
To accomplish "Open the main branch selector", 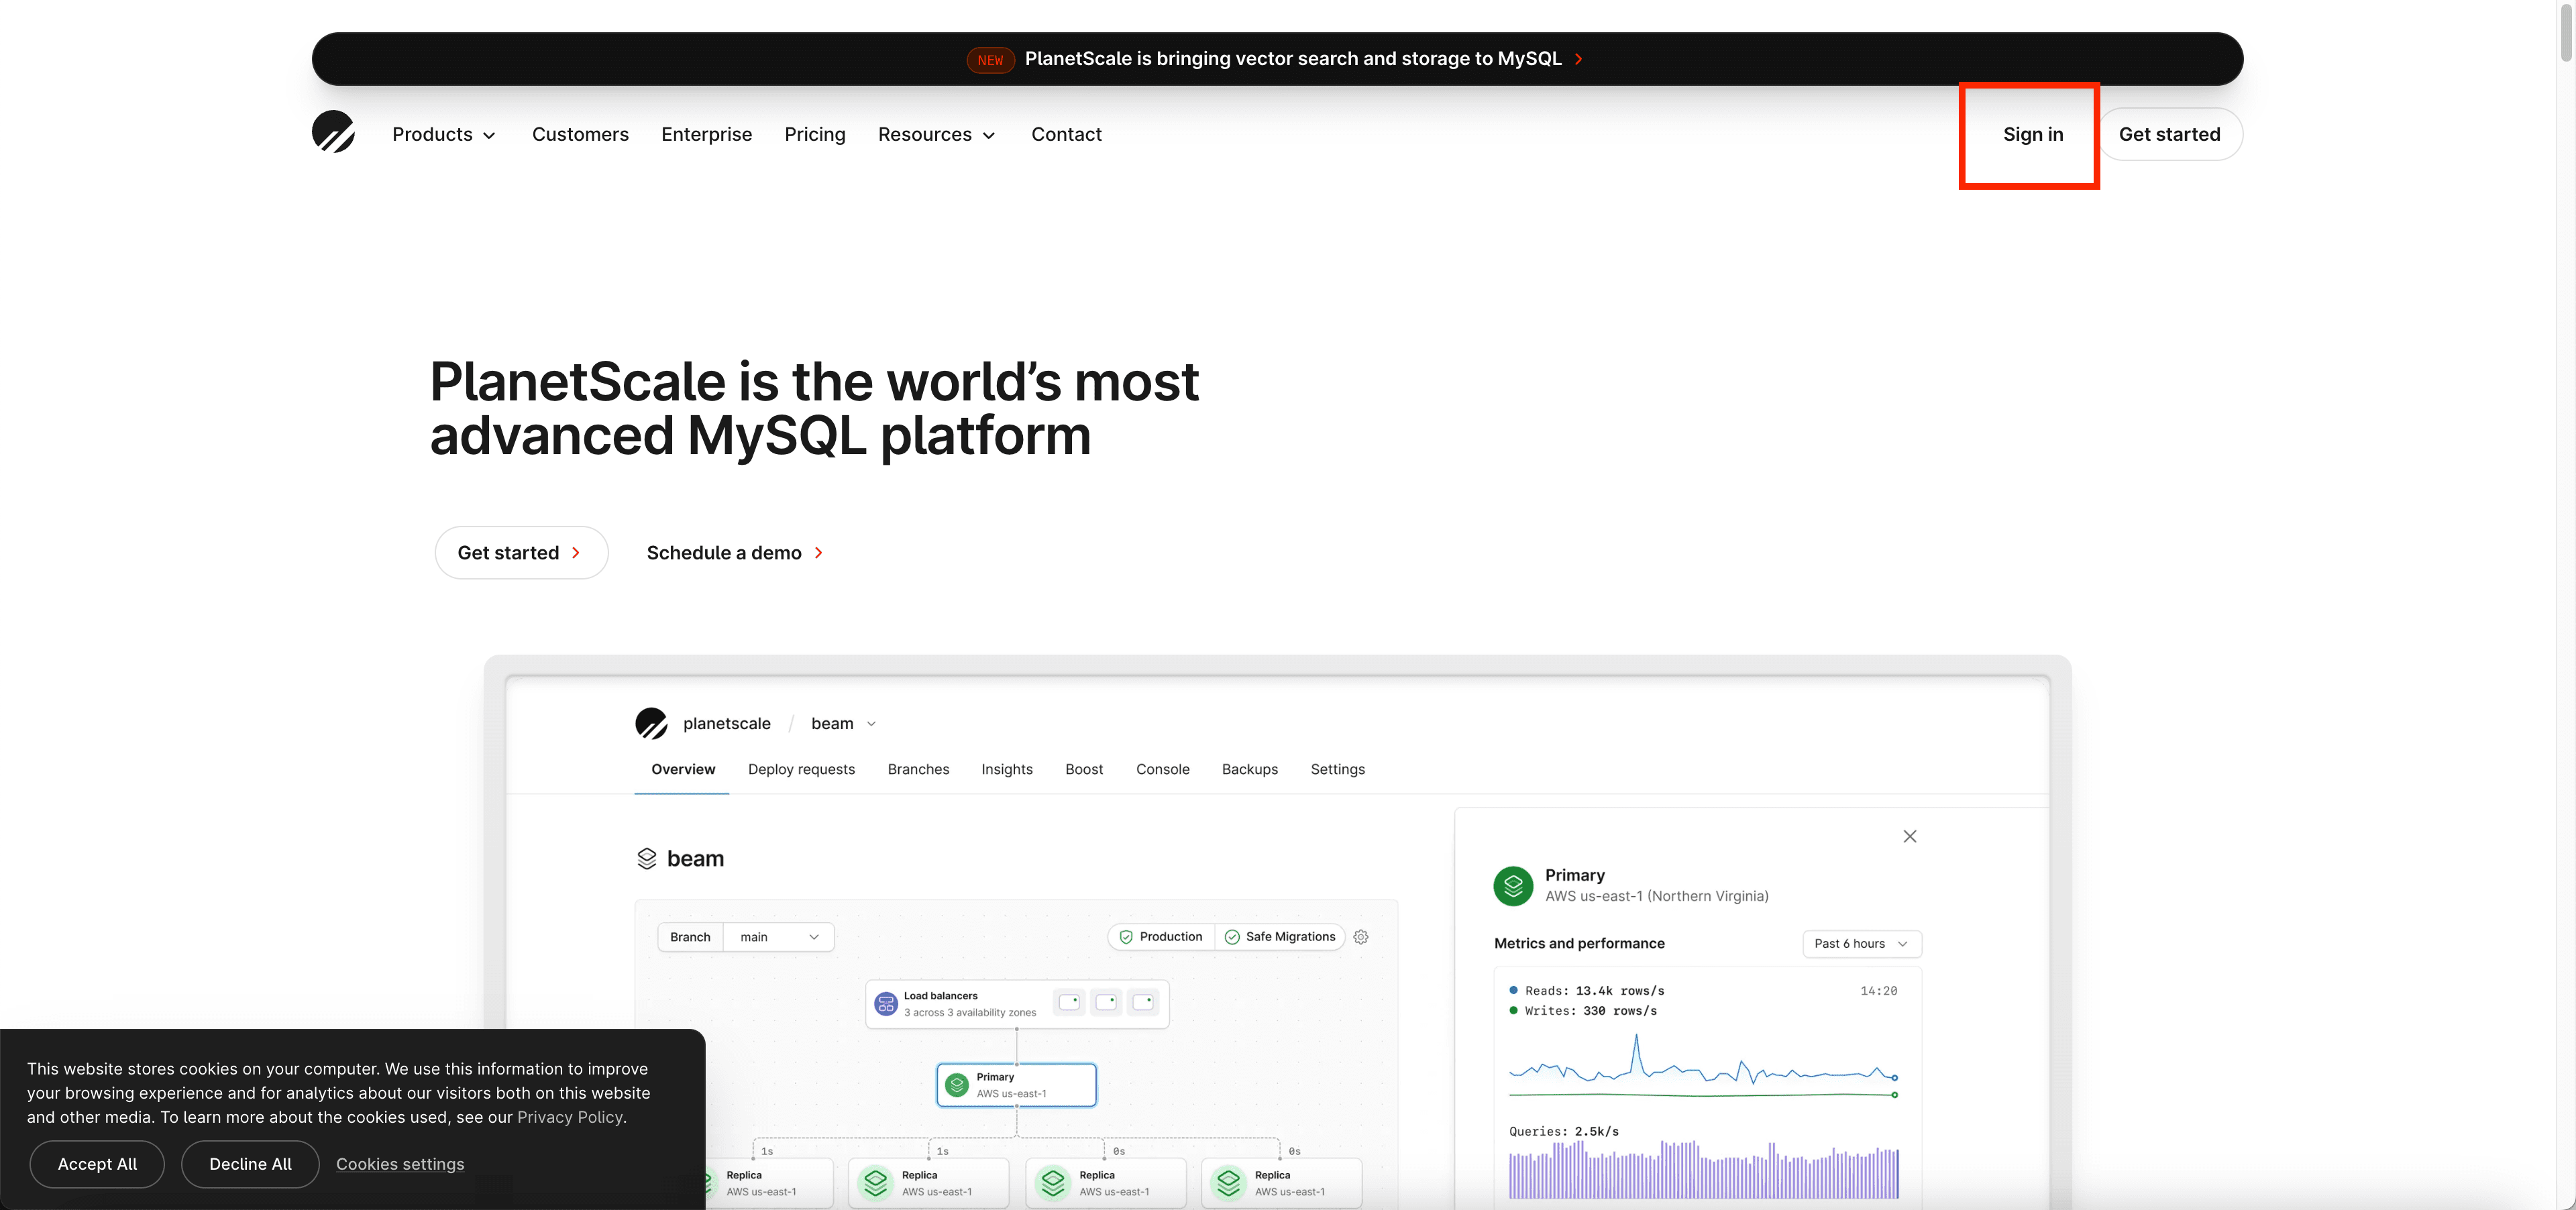I will pos(778,937).
